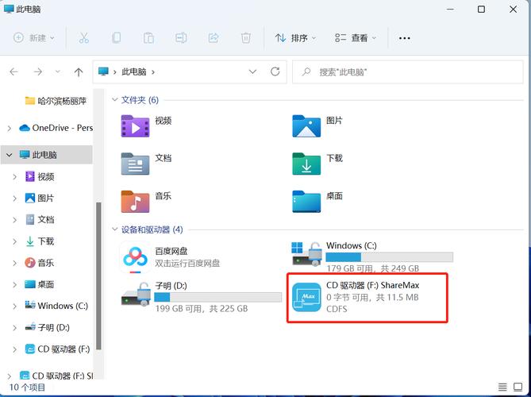
Task: Collapse the 文件夹 (6) group
Action: [114, 100]
